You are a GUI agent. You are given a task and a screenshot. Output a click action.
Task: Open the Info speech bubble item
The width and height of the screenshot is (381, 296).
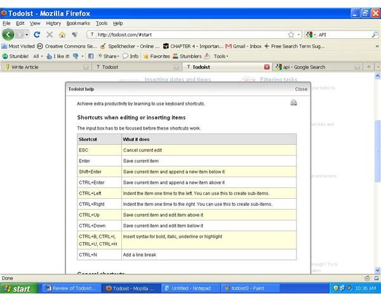coord(131,56)
